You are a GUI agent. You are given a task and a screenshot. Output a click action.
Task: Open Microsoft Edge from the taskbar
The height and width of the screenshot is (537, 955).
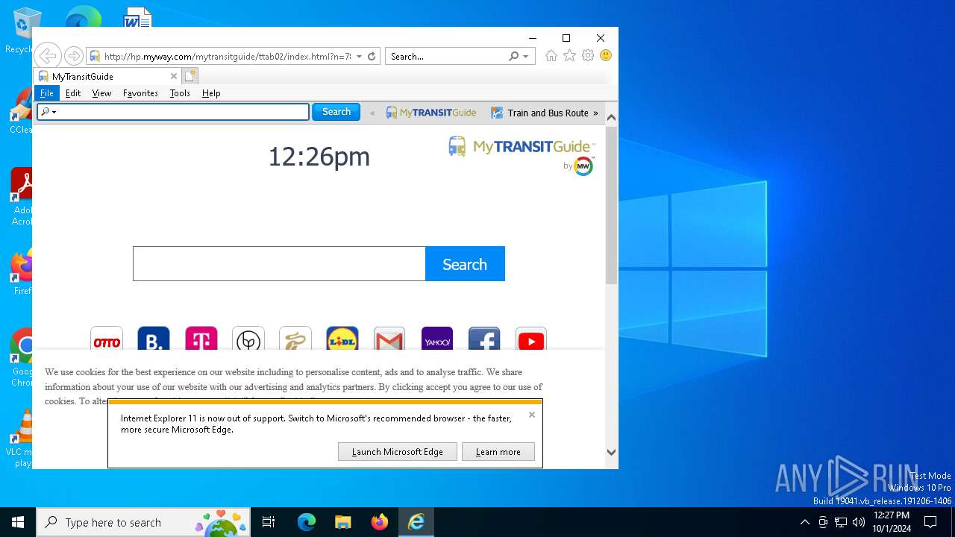(x=307, y=522)
